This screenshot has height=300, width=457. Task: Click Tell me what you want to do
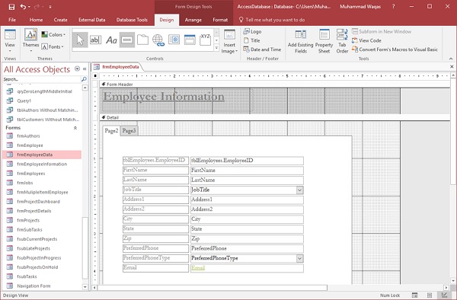click(272, 20)
